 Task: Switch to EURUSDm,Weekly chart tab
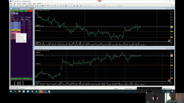(x=15, y=87)
